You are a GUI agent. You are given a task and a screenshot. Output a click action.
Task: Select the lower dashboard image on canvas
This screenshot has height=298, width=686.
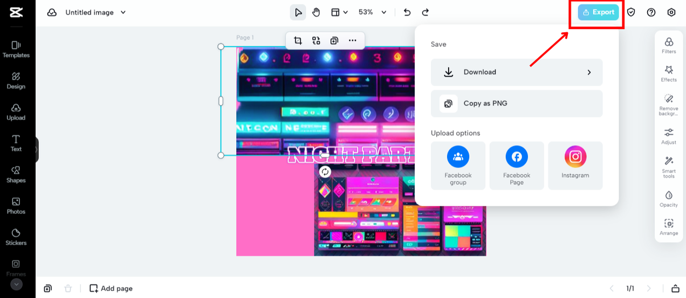(400, 210)
